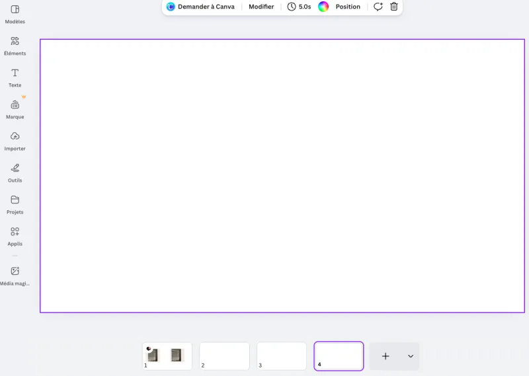Add a new page with plus button

[x=386, y=356]
